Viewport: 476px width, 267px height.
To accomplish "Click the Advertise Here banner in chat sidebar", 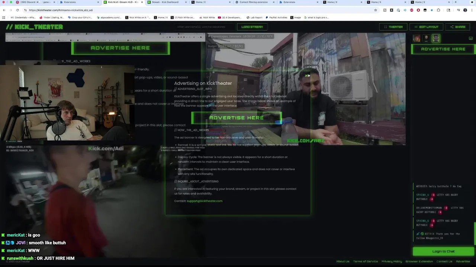I will tap(443, 49).
